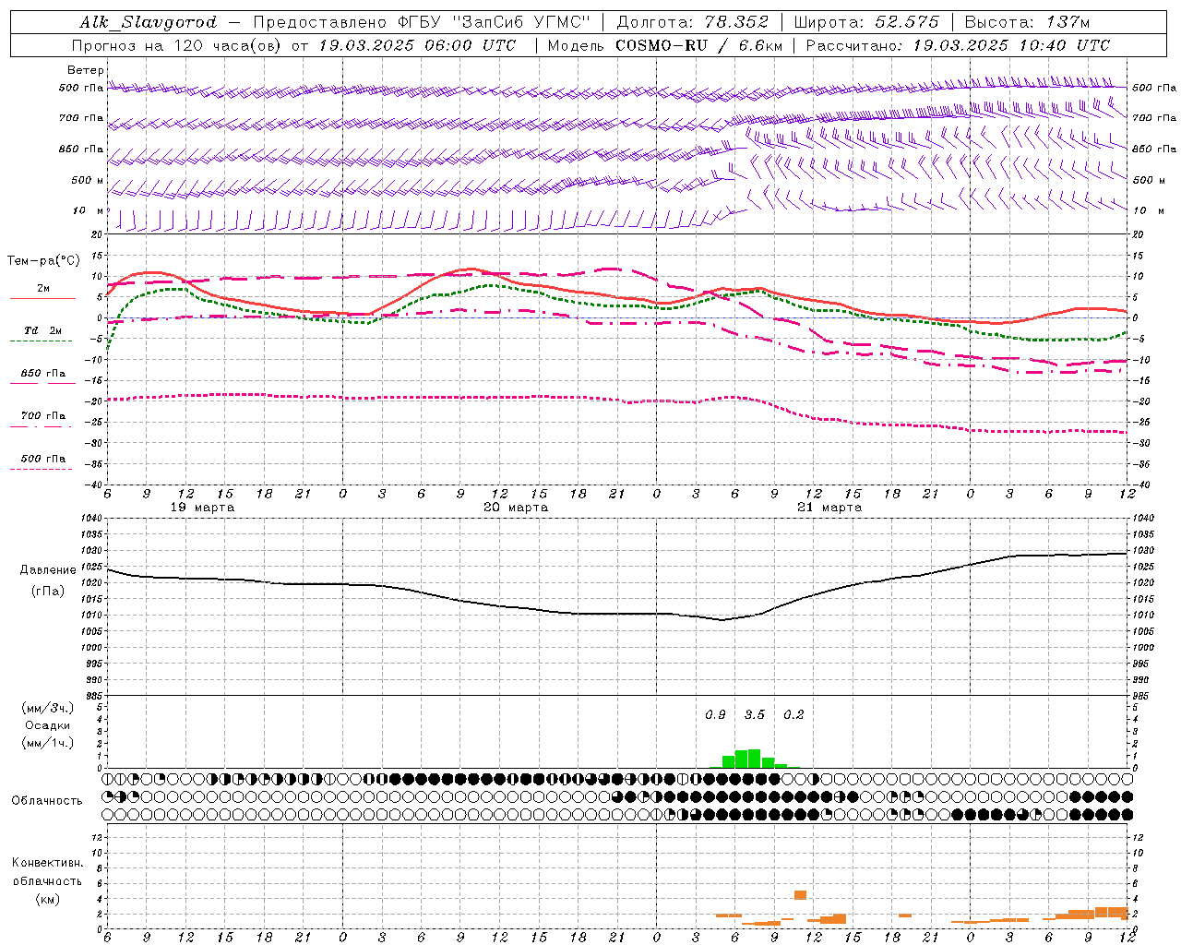Click the (гПа) unit label under Давление
1181x945 pixels.
[x=48, y=592]
